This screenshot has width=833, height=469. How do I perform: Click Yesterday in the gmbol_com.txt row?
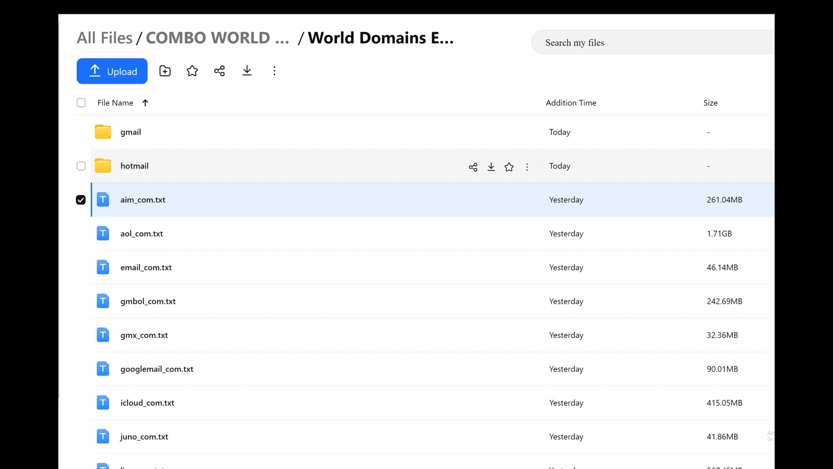566,302
